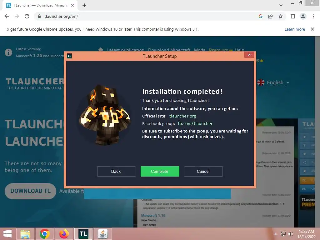Open the fb.com/tlauncher Facebook link
The height and width of the screenshot is (240, 320).
[x=195, y=123]
